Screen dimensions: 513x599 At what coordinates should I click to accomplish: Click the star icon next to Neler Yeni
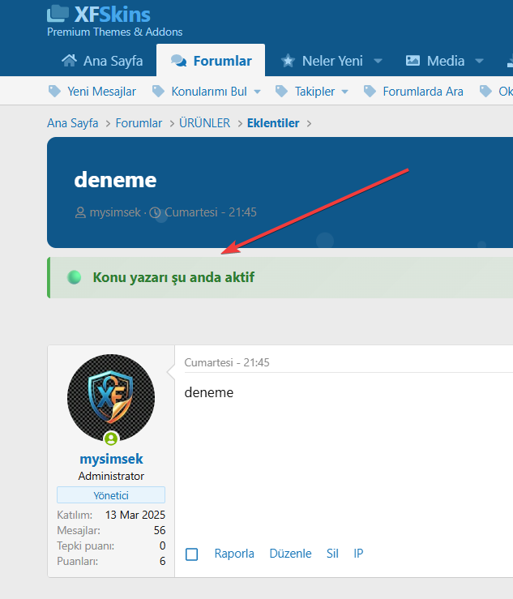point(288,61)
